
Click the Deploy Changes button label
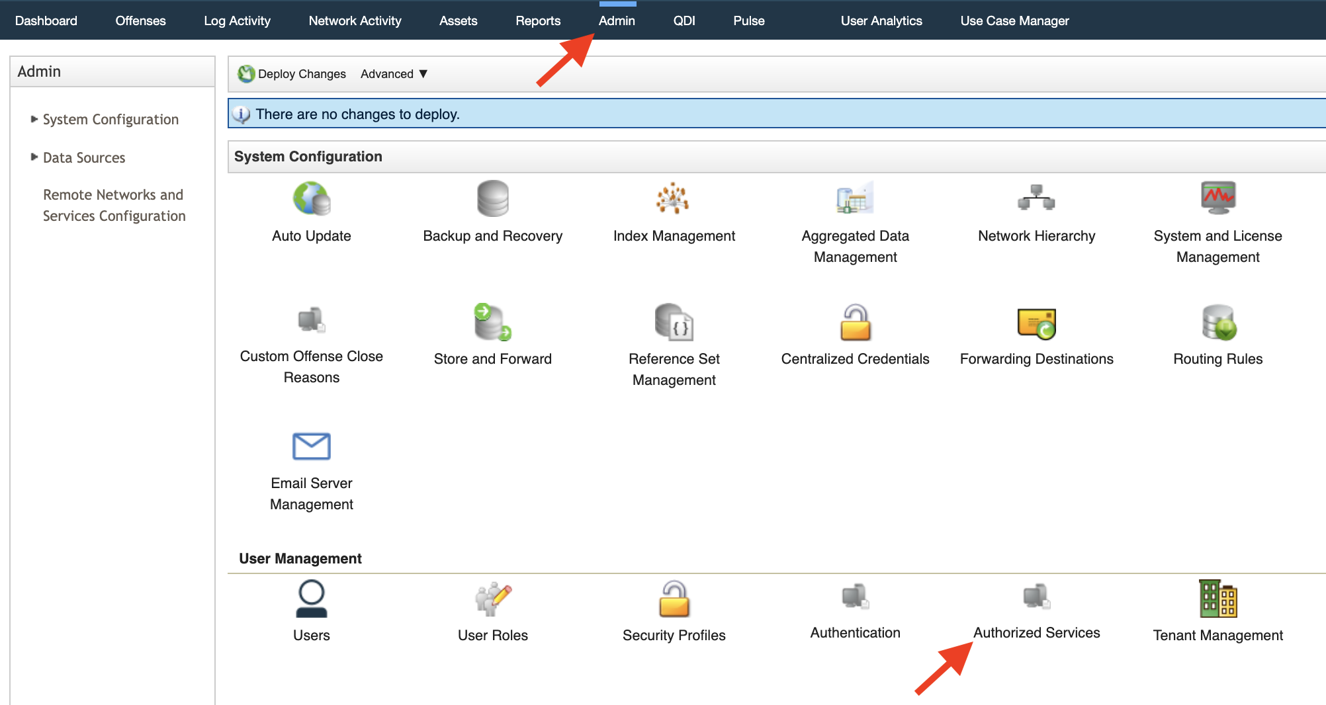click(302, 74)
